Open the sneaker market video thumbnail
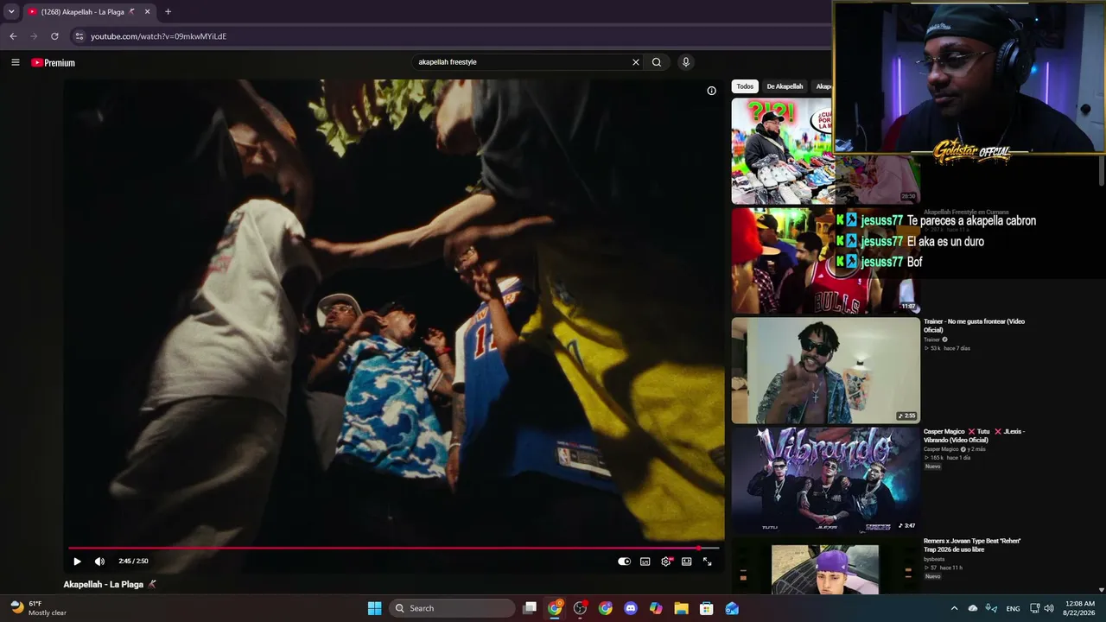 (782, 150)
